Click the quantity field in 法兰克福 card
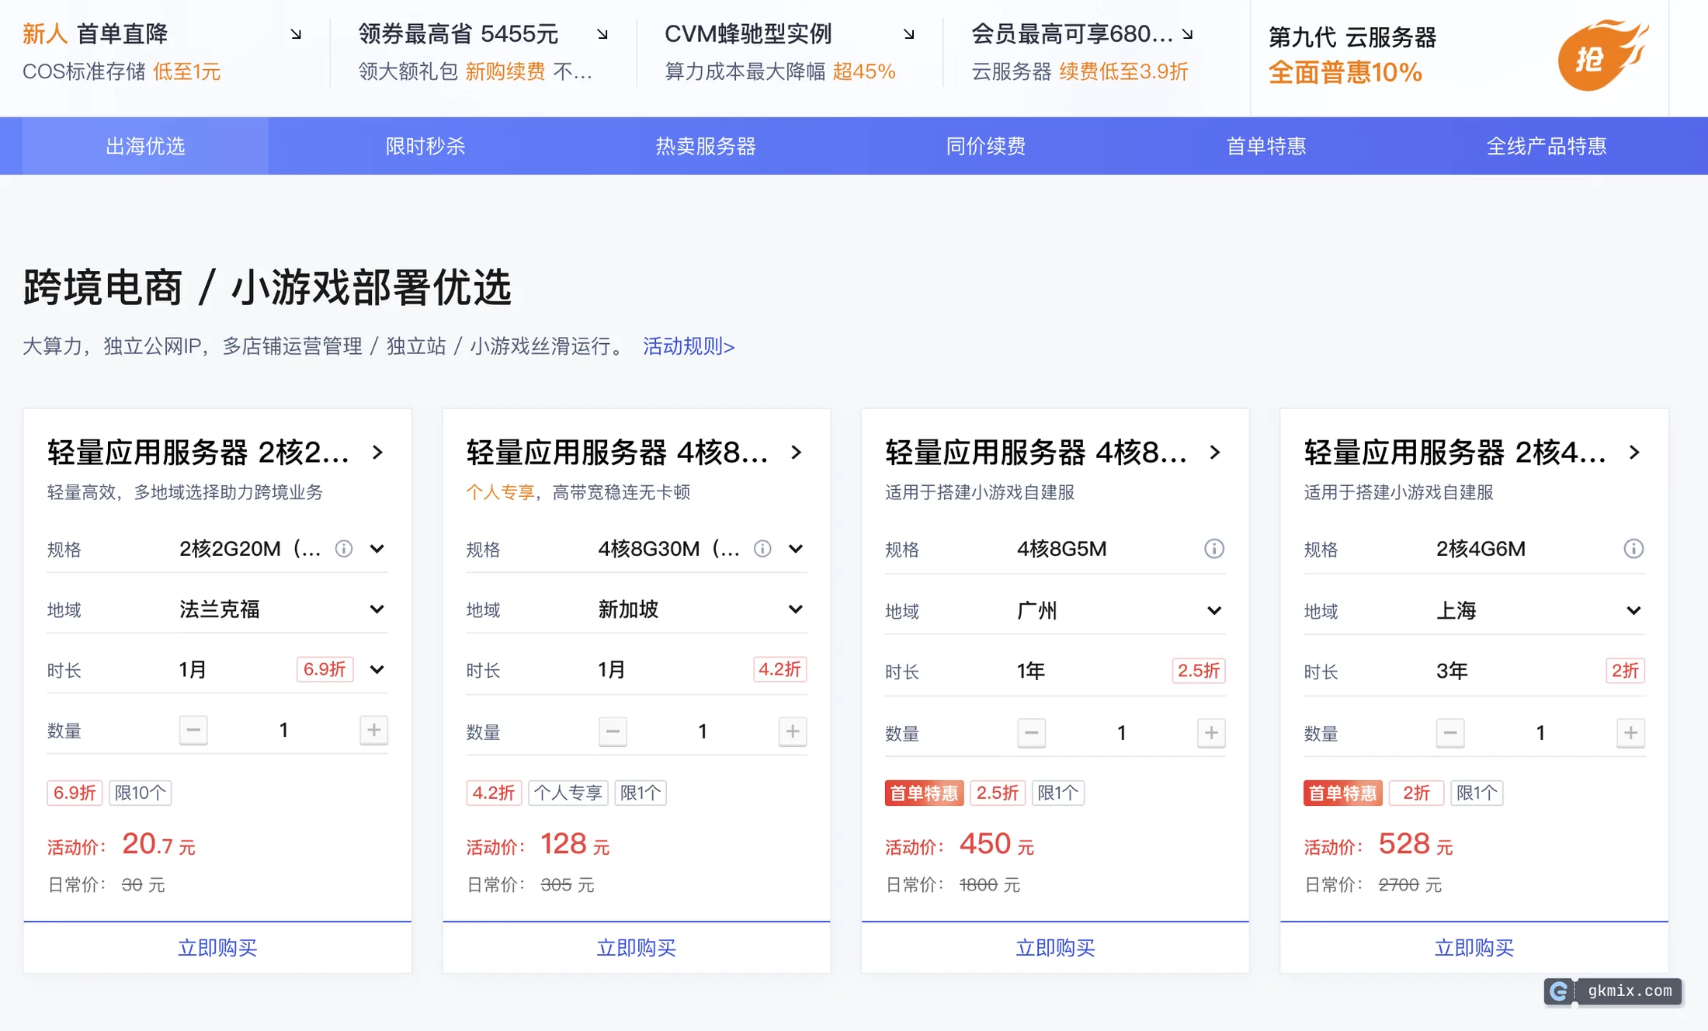 [x=284, y=730]
